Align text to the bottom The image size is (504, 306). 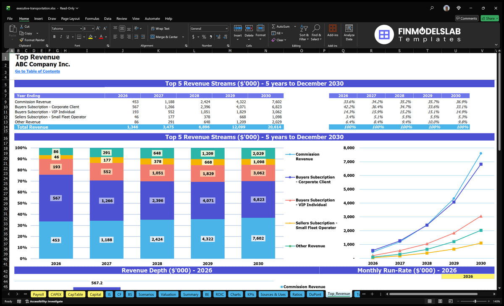point(129,29)
